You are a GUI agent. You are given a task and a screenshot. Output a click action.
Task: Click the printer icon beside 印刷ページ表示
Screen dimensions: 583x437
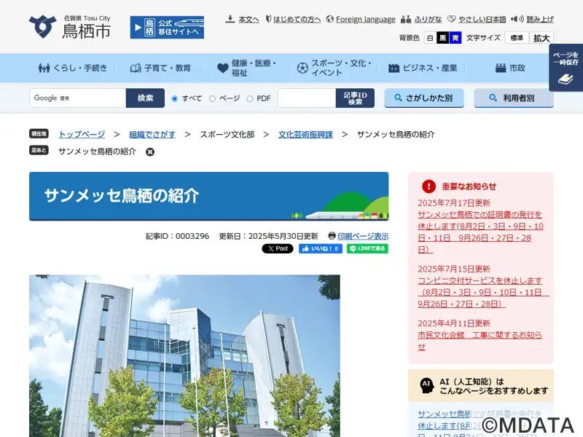tap(332, 236)
